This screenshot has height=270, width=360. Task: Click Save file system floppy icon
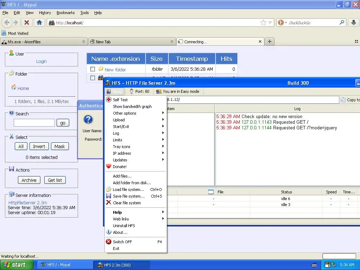[109, 196]
